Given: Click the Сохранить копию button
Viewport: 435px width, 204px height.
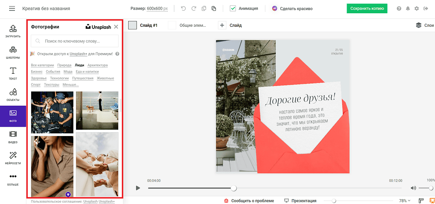Looking at the screenshot, I should pyautogui.click(x=367, y=9).
